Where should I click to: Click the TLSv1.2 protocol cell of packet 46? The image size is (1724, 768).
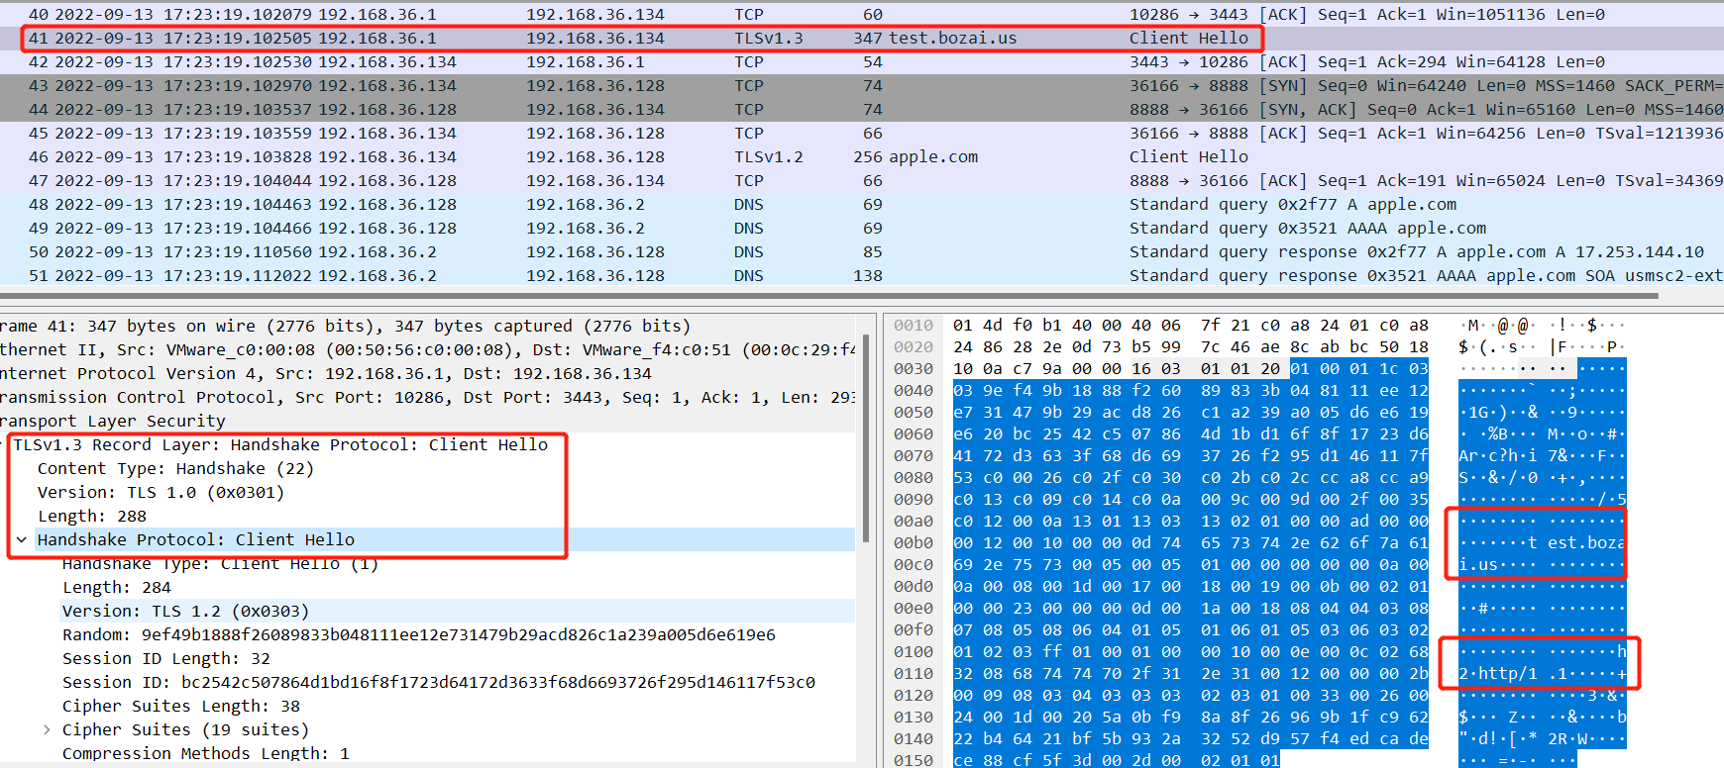(769, 156)
